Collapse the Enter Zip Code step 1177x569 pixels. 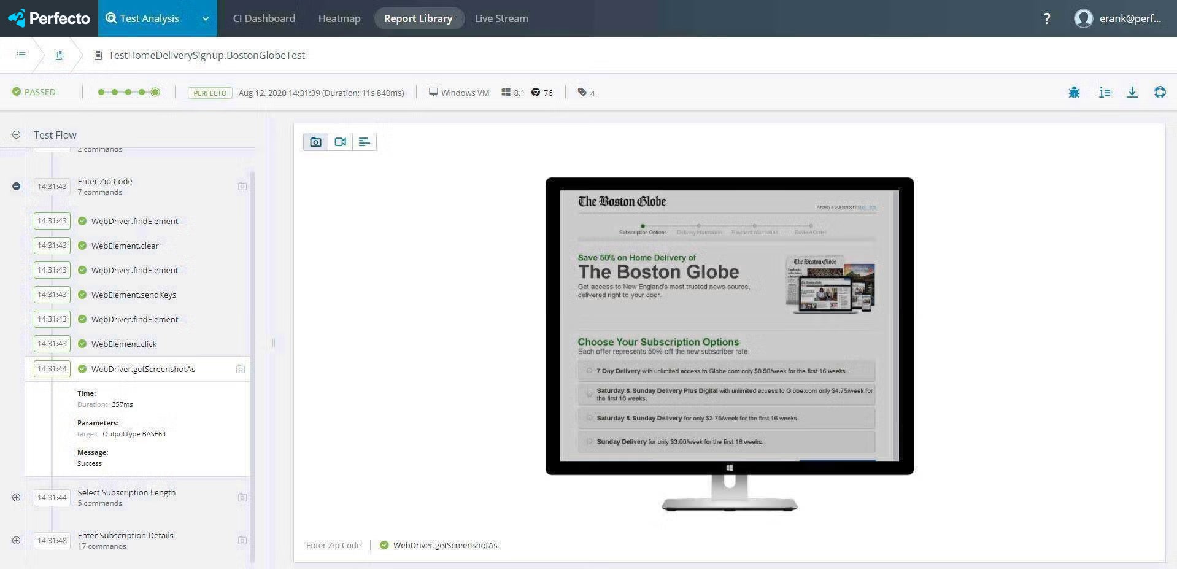[x=17, y=186]
